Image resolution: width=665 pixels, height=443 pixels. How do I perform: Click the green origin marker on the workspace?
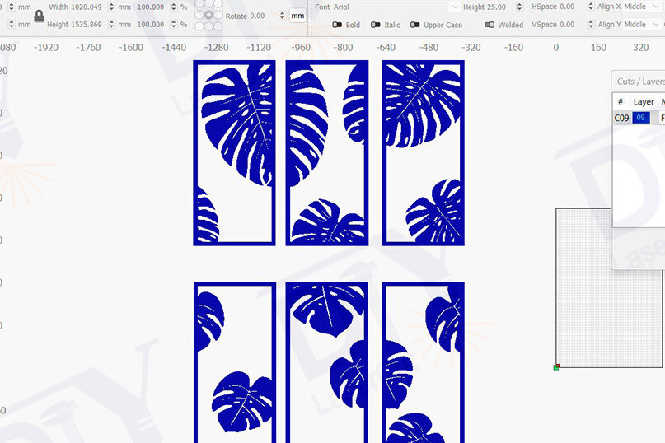tap(556, 366)
